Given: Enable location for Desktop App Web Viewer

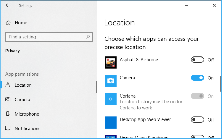Looking at the screenshot, I should tap(197, 120).
